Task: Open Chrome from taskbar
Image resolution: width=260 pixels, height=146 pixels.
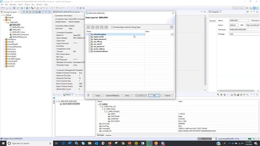Action: pos(123,143)
